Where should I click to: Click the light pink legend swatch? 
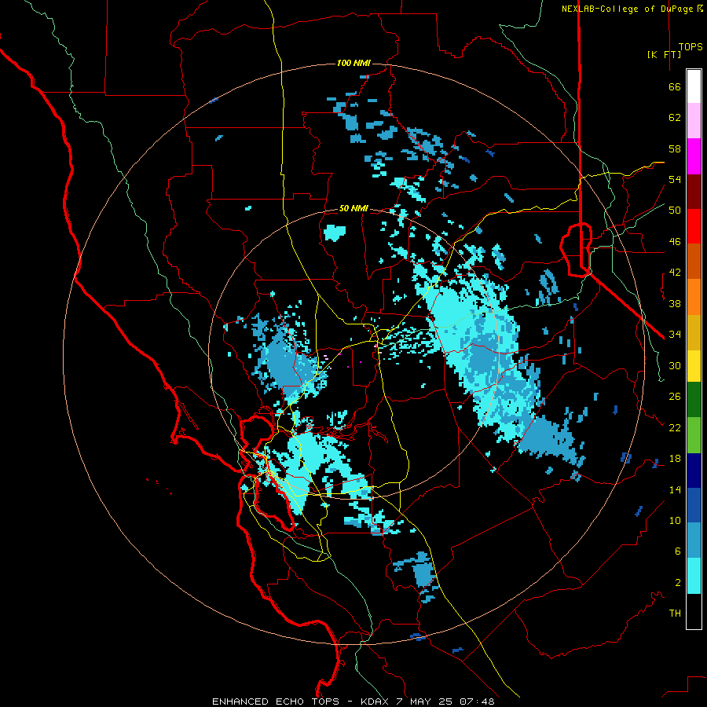[694, 120]
